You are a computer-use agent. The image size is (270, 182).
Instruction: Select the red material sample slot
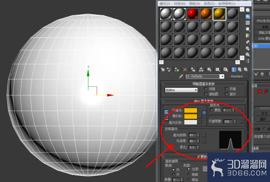(x=193, y=14)
